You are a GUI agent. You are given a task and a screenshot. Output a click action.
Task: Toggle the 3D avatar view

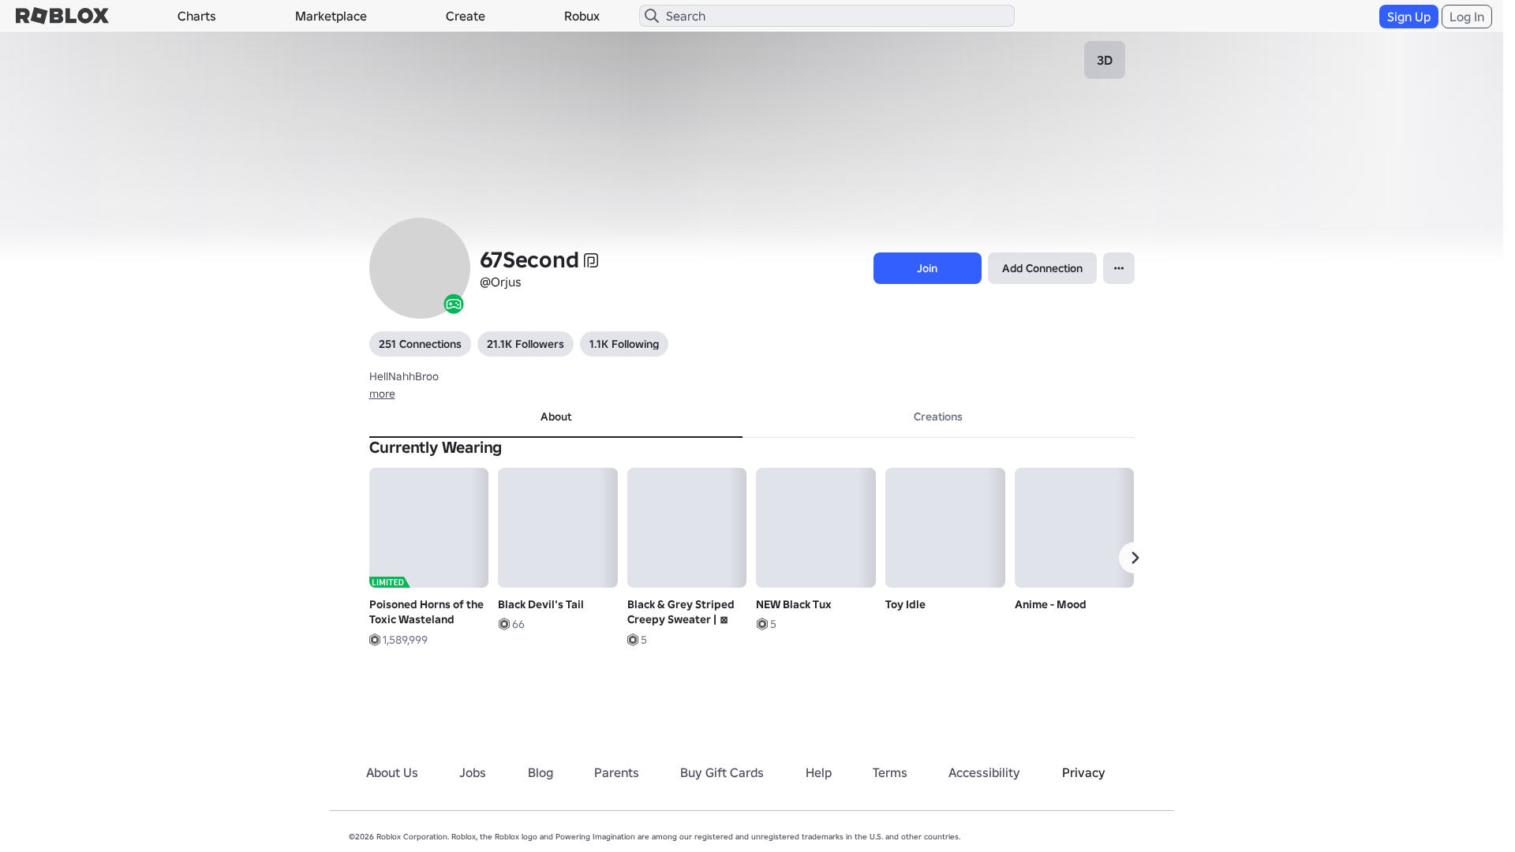1105,60
